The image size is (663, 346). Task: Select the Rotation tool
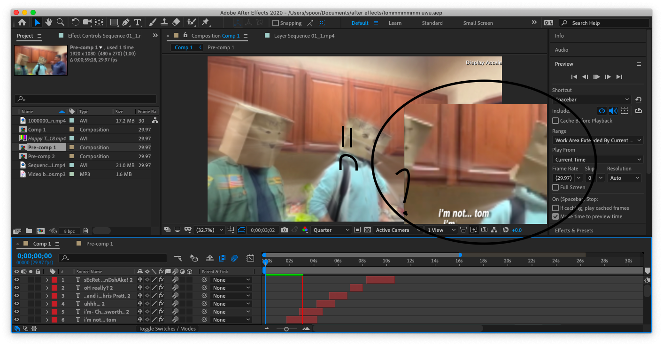pyautogui.click(x=75, y=22)
